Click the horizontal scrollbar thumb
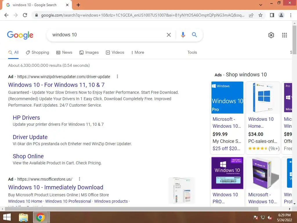 click(x=132, y=209)
